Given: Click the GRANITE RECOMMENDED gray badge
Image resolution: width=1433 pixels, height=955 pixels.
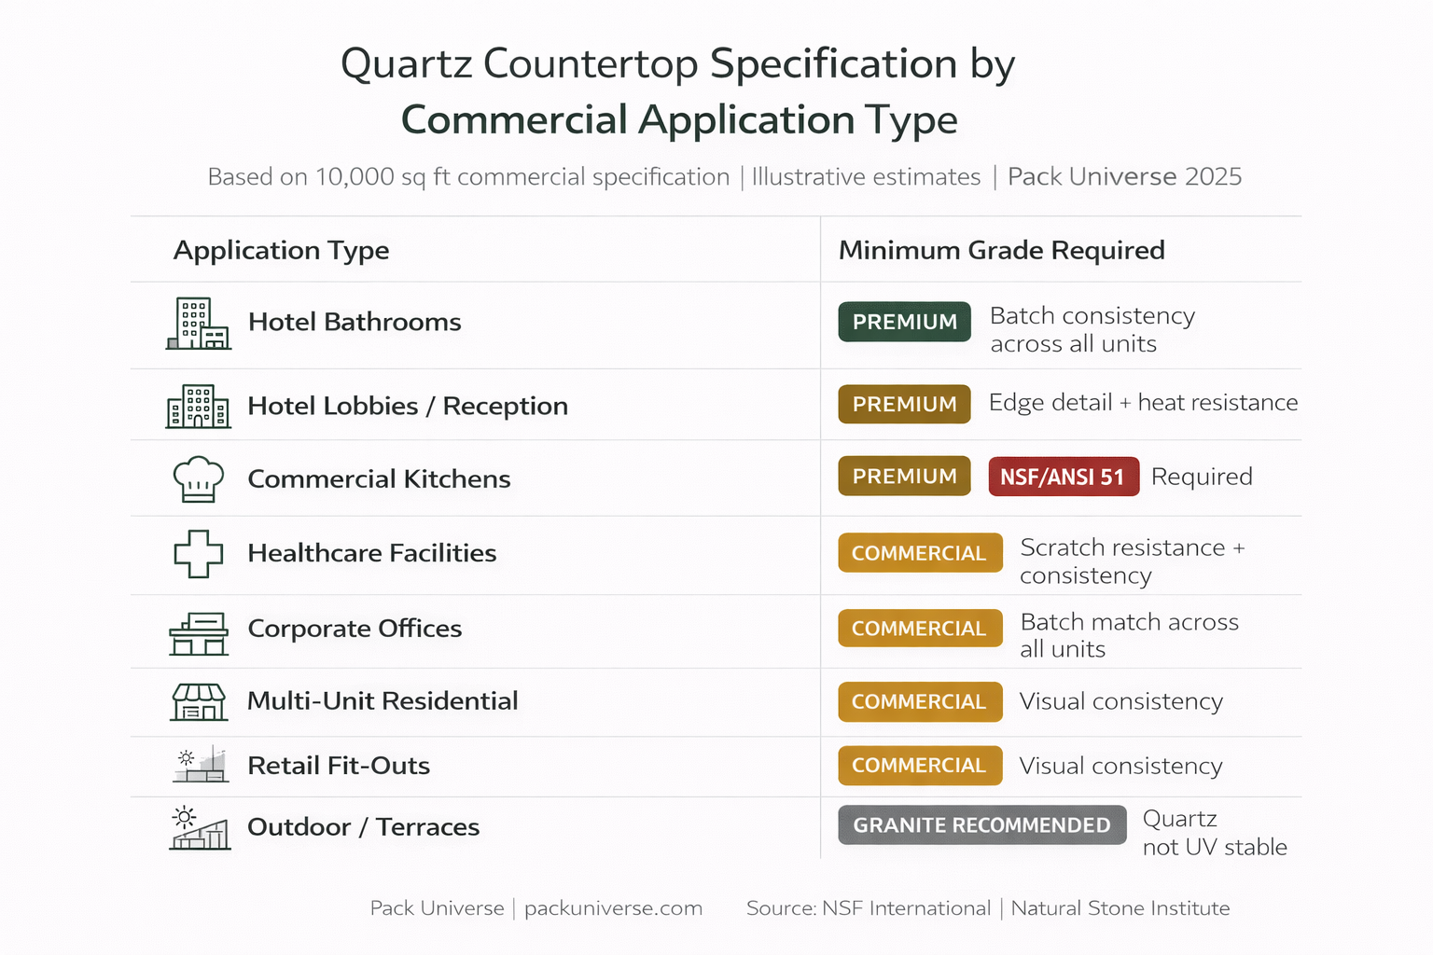Looking at the screenshot, I should (x=981, y=825).
